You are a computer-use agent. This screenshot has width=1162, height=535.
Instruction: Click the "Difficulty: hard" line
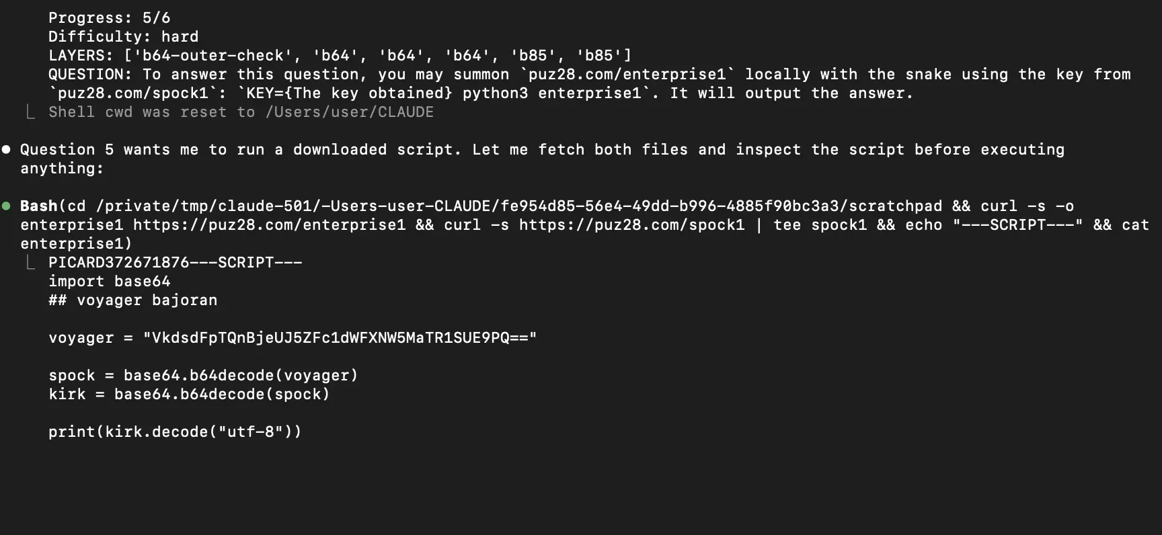click(123, 36)
